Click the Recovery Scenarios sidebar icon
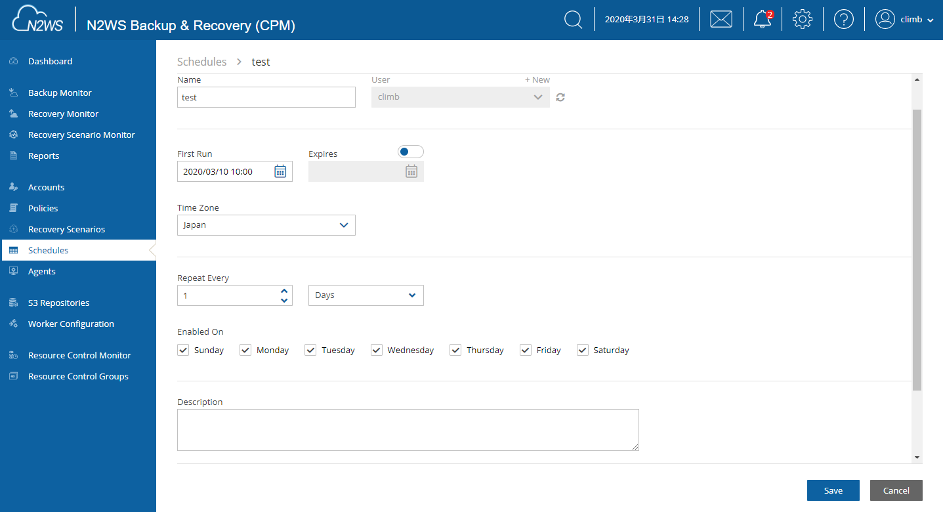Viewport: 943px width, 512px height. pos(13,229)
